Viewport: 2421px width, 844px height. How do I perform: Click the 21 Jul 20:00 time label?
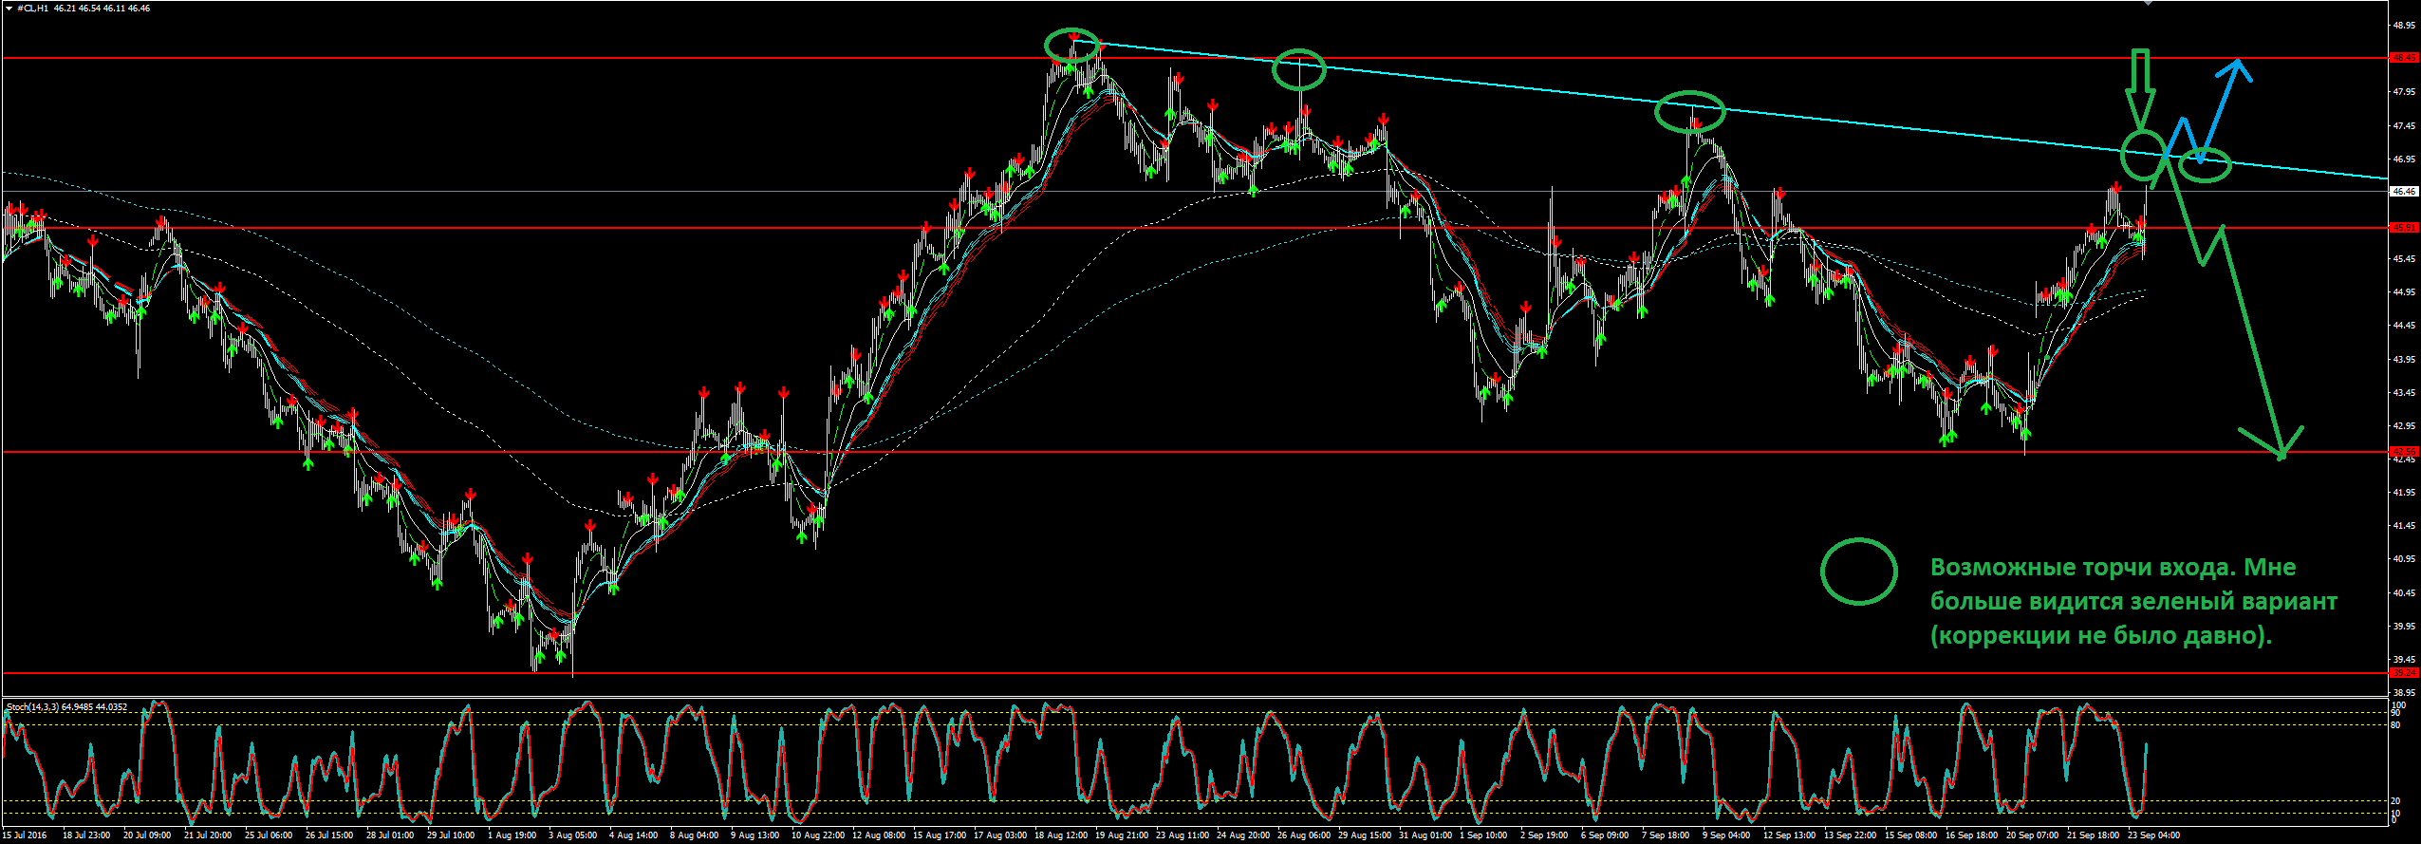pyautogui.click(x=208, y=835)
